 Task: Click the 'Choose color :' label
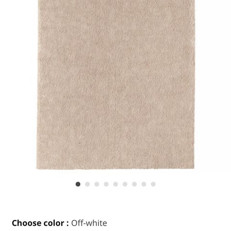[x=40, y=223]
